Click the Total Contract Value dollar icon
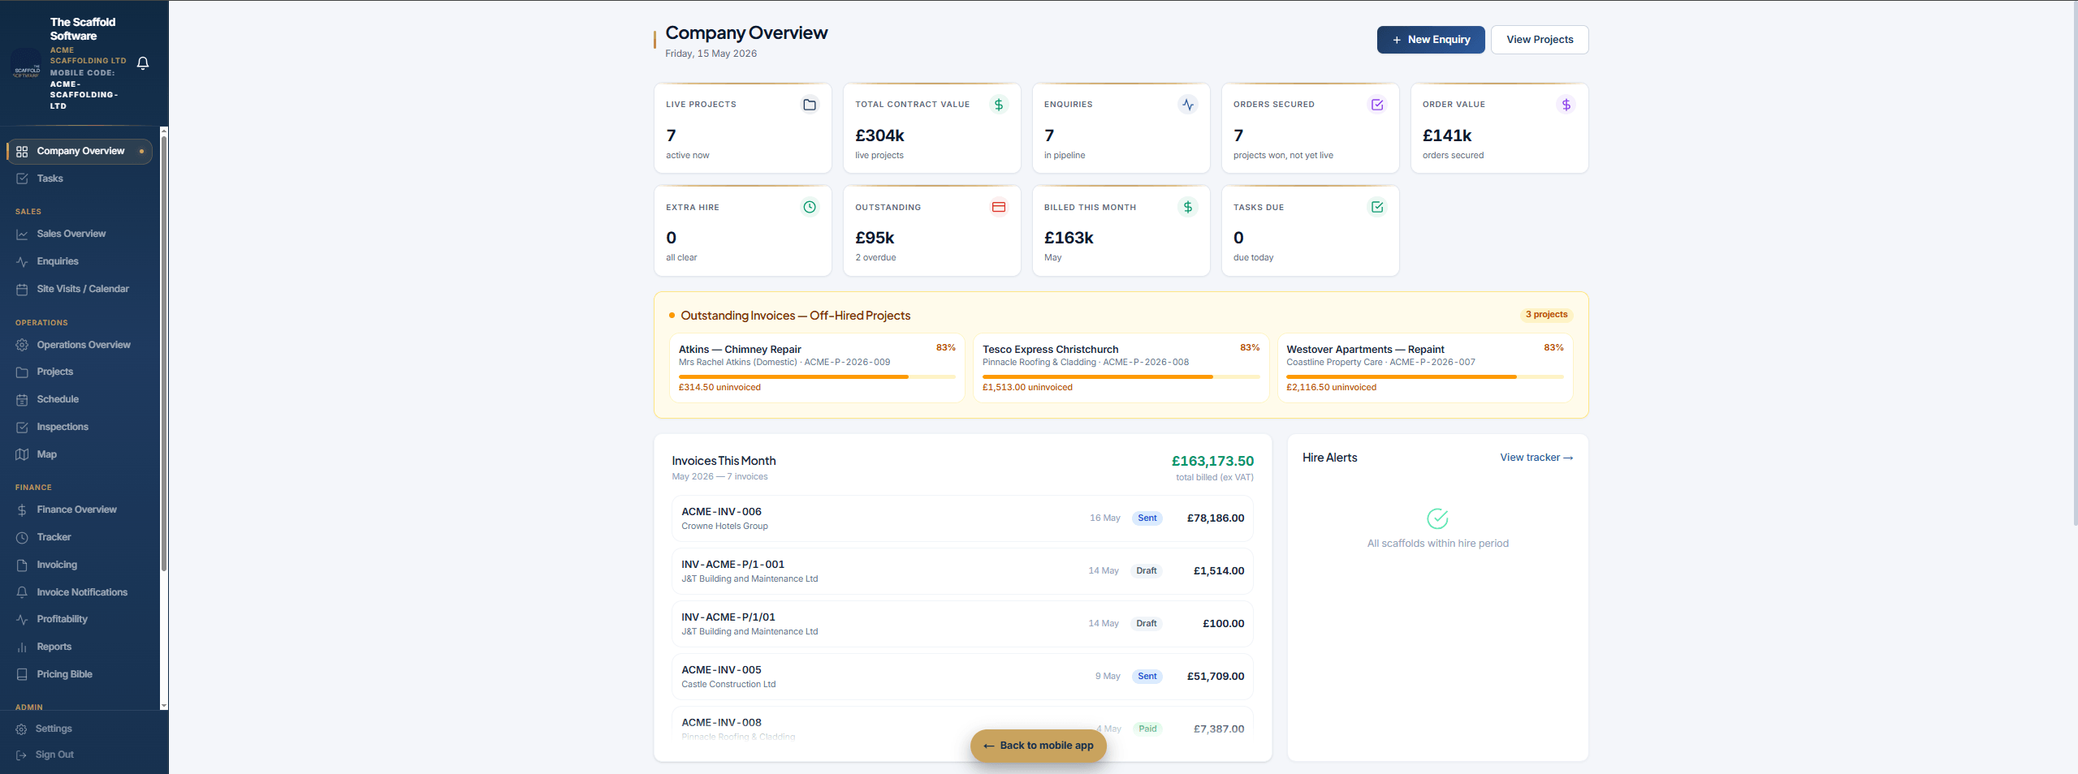 (999, 105)
